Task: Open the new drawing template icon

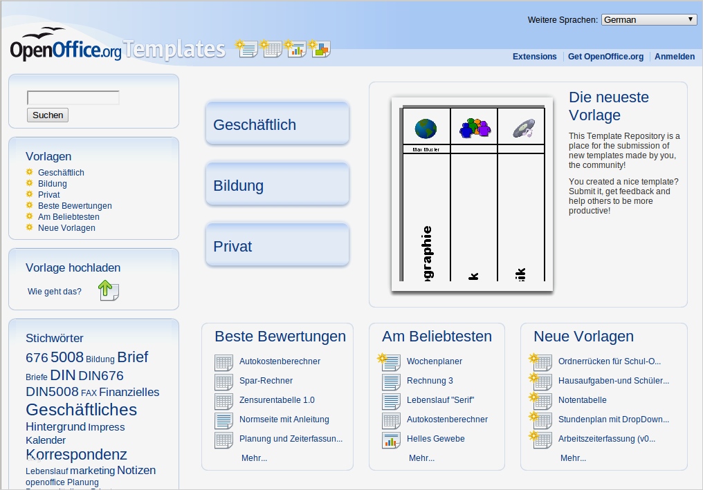Action: click(320, 49)
